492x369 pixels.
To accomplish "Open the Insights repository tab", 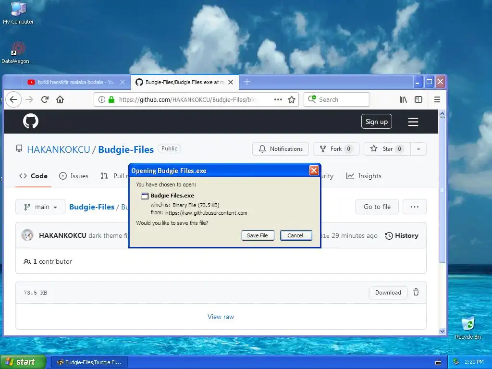I will [x=364, y=176].
